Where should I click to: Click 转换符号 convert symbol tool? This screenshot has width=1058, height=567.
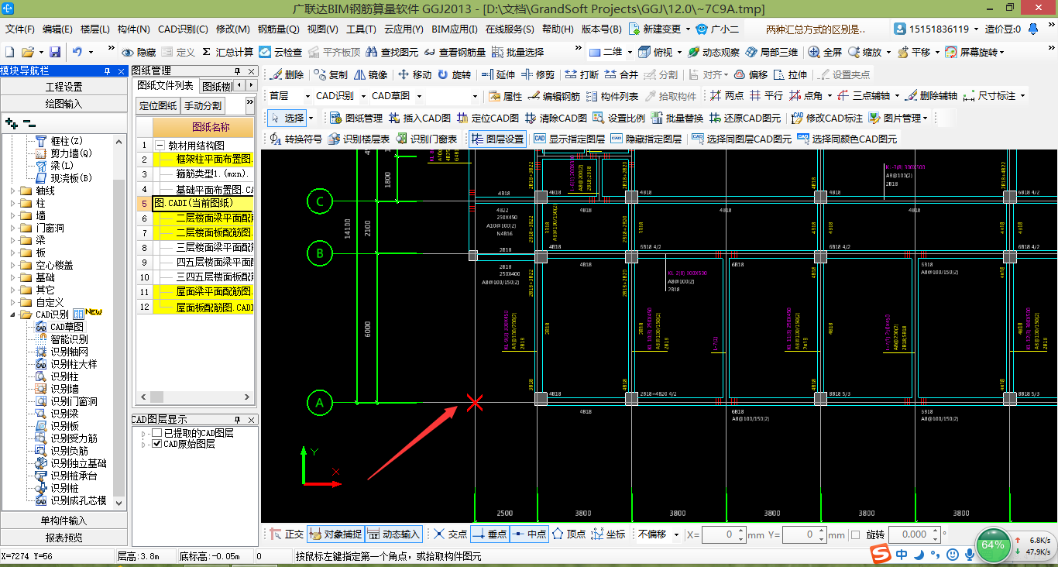[x=295, y=139]
